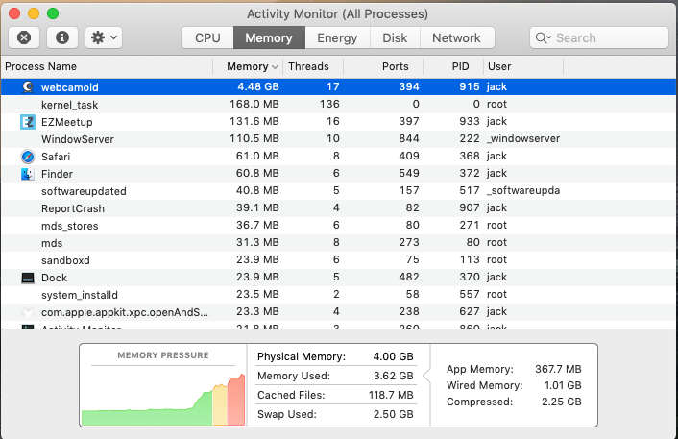Click the 136 threads value
Image resolution: width=678 pixels, height=439 pixels.
click(x=329, y=105)
